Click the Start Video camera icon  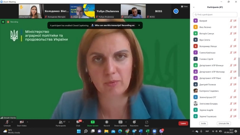[22, 122]
